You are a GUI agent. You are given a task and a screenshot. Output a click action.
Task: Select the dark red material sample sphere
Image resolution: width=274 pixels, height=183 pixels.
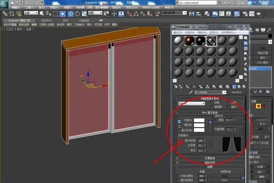pos(190,41)
